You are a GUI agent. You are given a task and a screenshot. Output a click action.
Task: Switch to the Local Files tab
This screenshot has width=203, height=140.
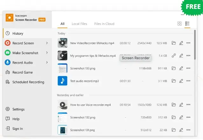[79, 24]
